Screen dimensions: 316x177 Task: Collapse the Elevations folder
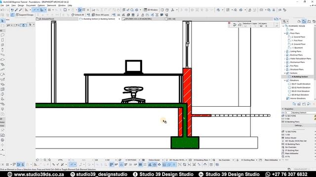pyautogui.click(x=285, y=80)
